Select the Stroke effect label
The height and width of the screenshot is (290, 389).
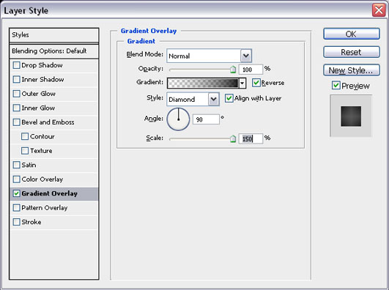coord(32,222)
